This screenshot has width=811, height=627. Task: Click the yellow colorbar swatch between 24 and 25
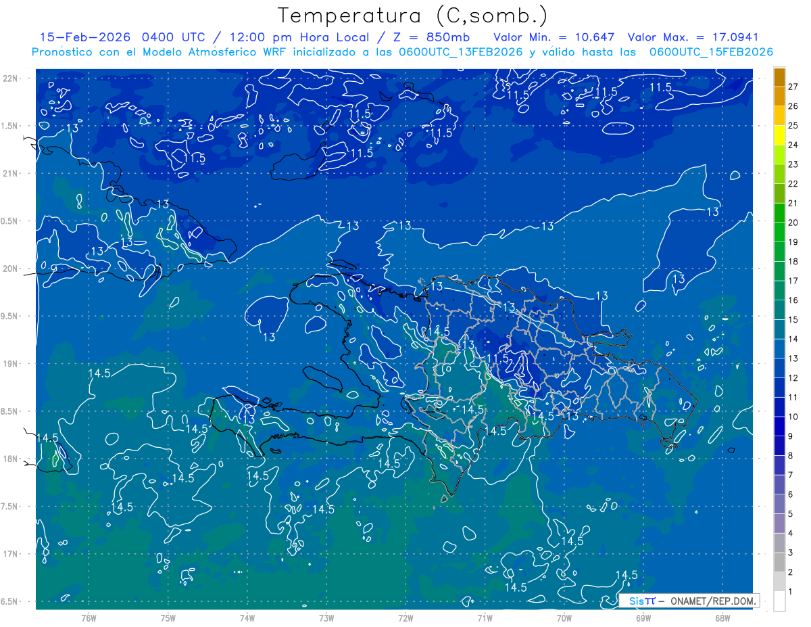(x=779, y=135)
